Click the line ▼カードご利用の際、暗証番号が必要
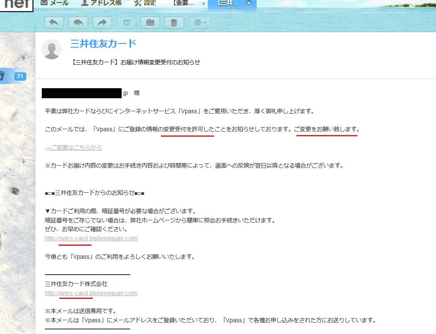 tap(121, 211)
